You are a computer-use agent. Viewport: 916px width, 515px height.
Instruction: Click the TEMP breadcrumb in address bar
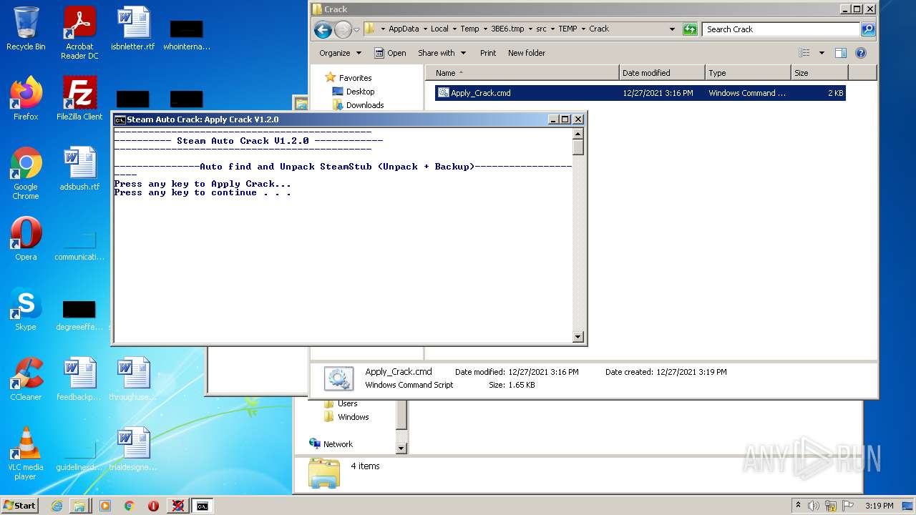click(567, 29)
